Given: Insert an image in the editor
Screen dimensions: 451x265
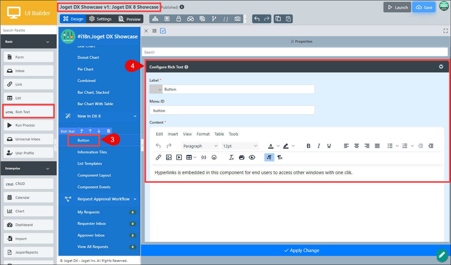Looking at the screenshot, I should pyautogui.click(x=169, y=157).
